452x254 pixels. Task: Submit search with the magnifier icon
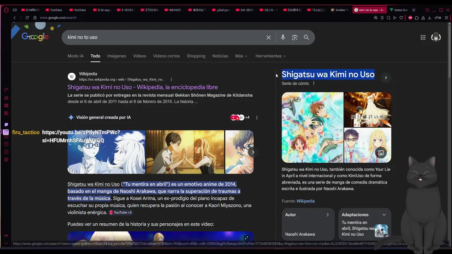coord(306,37)
